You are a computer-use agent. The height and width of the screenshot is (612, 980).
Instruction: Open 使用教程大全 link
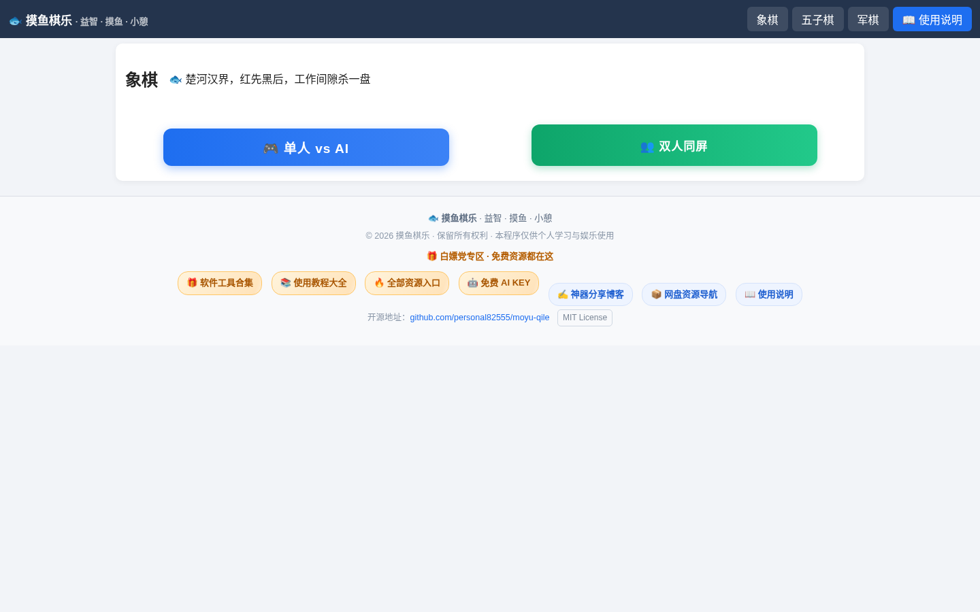(314, 283)
